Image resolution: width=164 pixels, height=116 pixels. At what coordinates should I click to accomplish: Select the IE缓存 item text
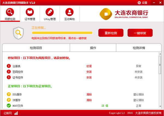(x=16, y=100)
